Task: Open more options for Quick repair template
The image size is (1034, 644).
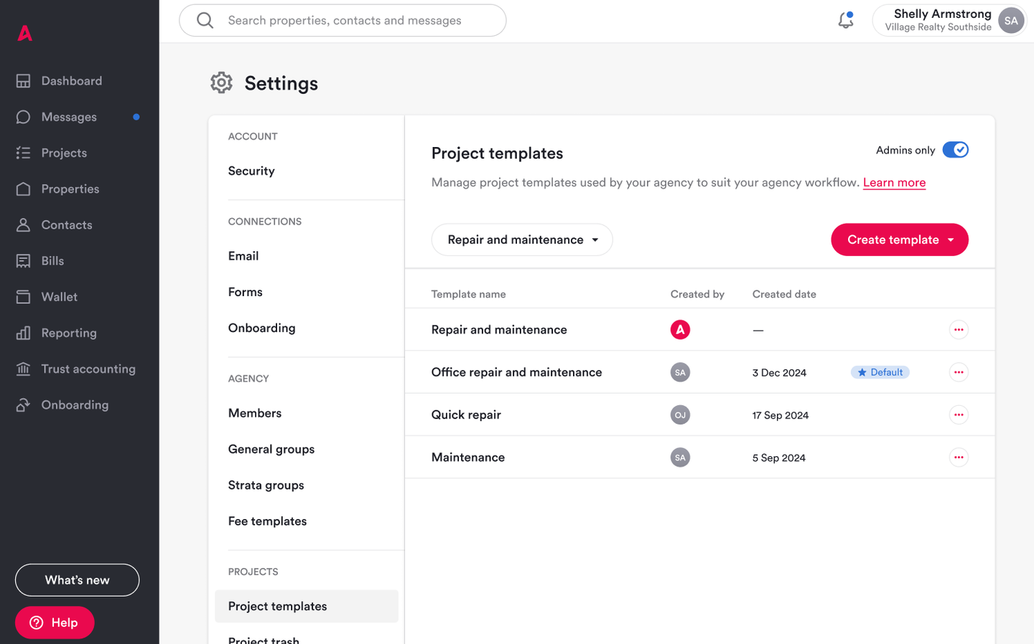Action: pyautogui.click(x=959, y=415)
